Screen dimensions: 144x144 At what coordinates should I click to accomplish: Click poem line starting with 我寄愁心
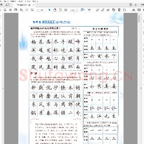click(56, 58)
